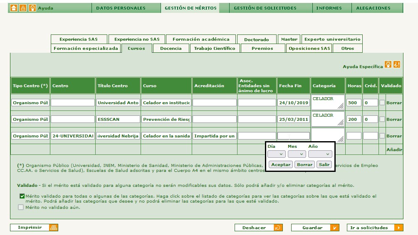Click the Curso field 'Prevención de Riesg'
Screen dimensions: 418x235
[166, 119]
